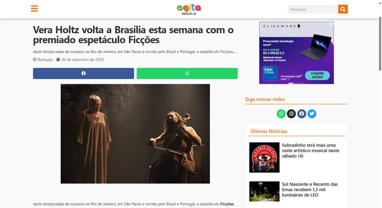The width and height of the screenshot is (382, 208).
Task: Share article via WhatsApp
Action: tap(187, 73)
